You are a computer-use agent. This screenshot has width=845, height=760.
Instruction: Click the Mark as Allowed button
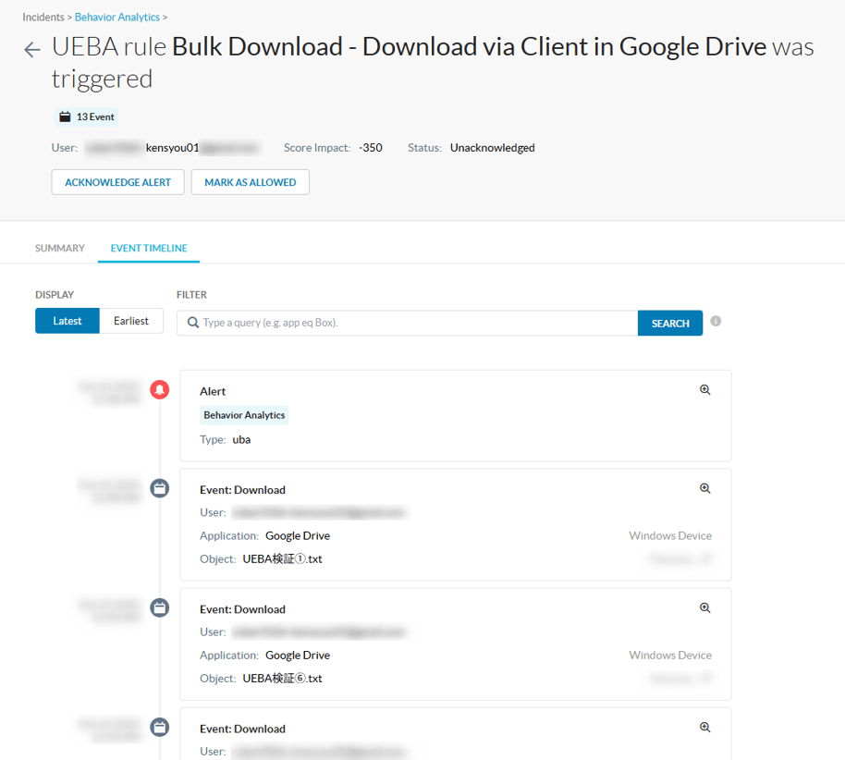249,182
